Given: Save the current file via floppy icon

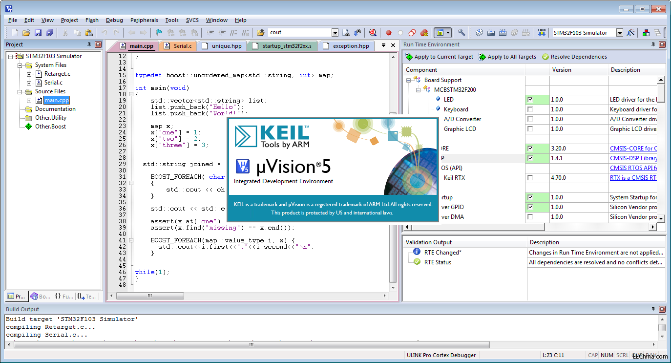Looking at the screenshot, I should click(38, 33).
